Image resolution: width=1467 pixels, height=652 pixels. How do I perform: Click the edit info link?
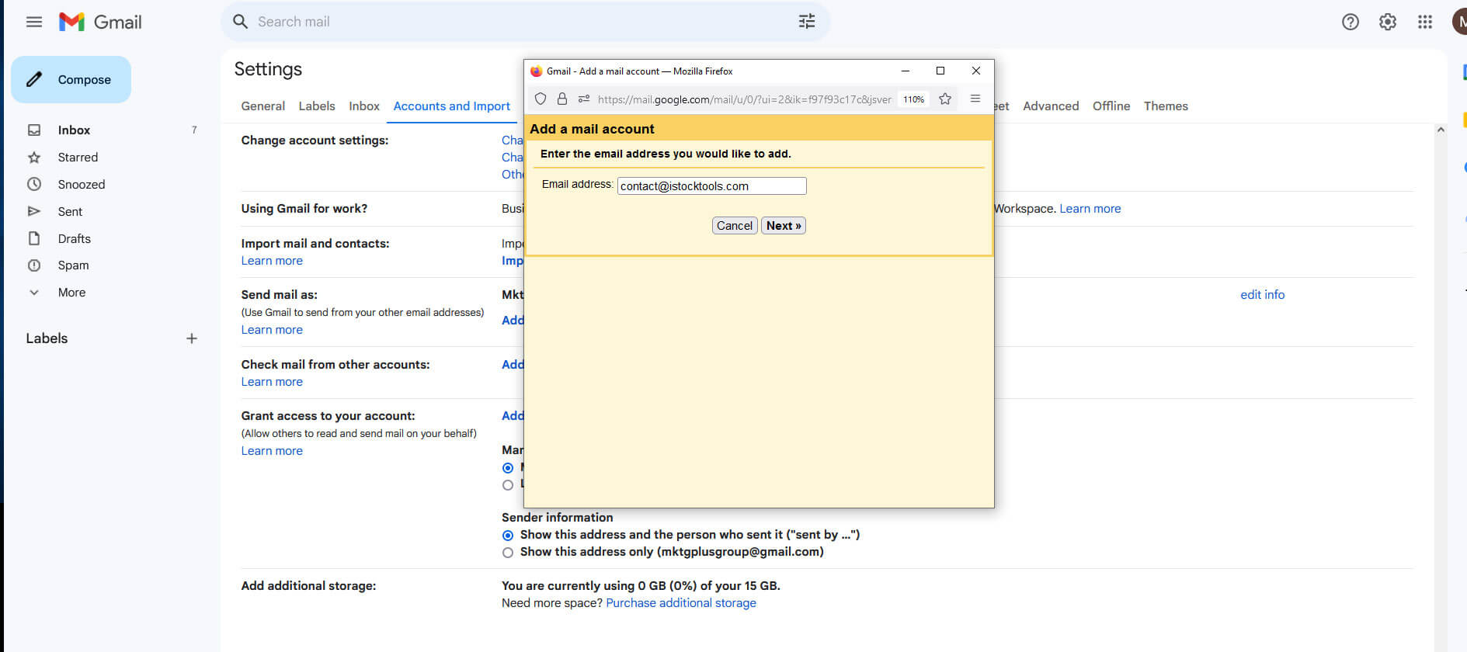tap(1263, 295)
